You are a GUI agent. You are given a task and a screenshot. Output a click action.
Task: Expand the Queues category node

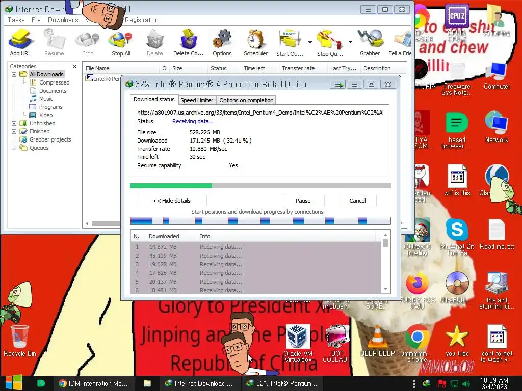click(x=14, y=148)
